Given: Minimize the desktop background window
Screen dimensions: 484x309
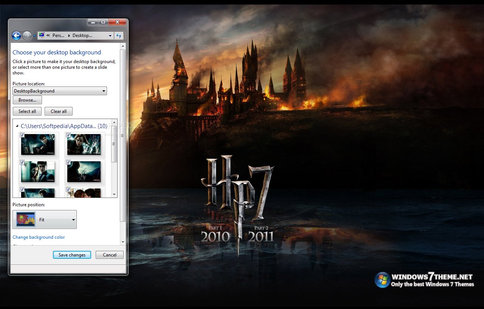Looking at the screenshot, I should point(93,22).
